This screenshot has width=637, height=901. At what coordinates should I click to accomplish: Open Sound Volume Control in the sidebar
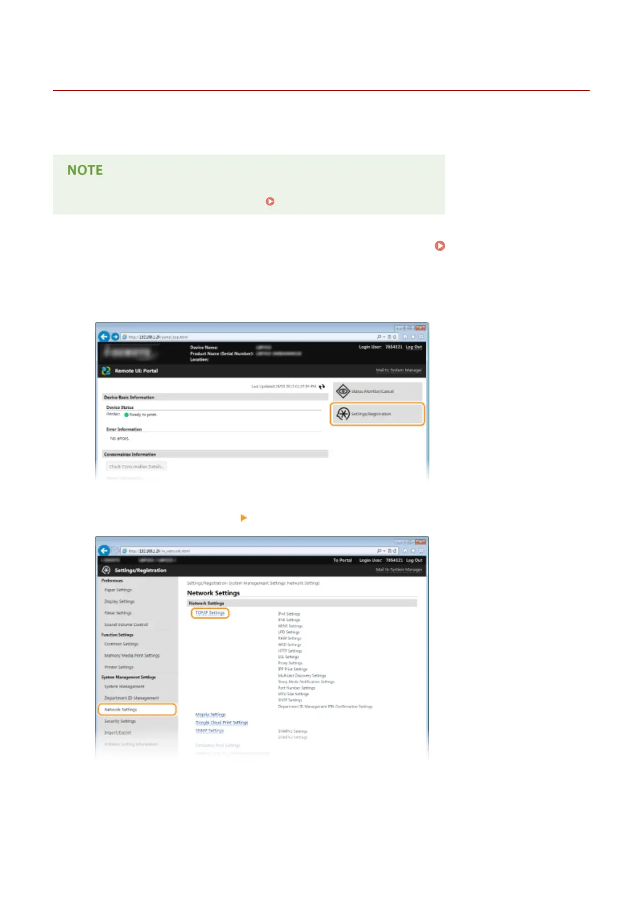coord(126,625)
